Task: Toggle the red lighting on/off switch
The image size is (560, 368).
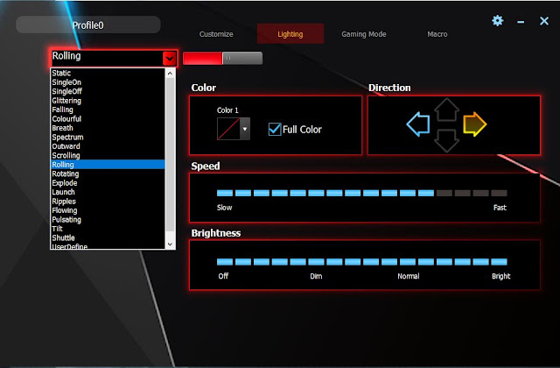Action: 222,59
